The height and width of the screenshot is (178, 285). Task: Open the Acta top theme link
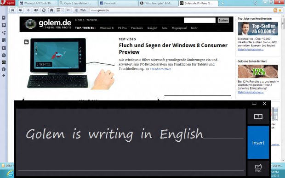tap(165, 28)
